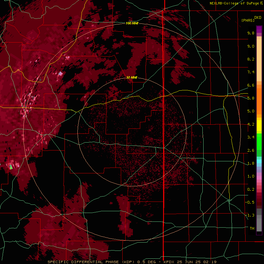The height and width of the screenshot is (264, 264).
Task: Click the 3.4 scale value
Action: (x=251, y=137)
